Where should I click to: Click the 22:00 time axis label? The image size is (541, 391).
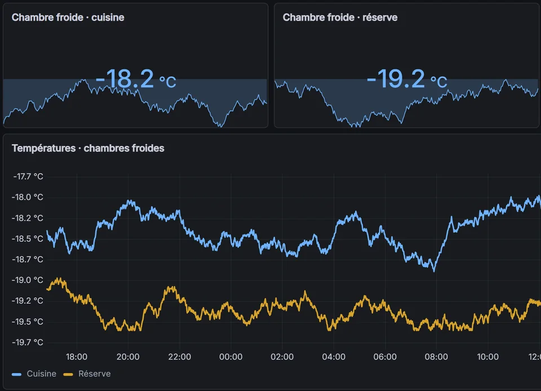pyautogui.click(x=179, y=357)
